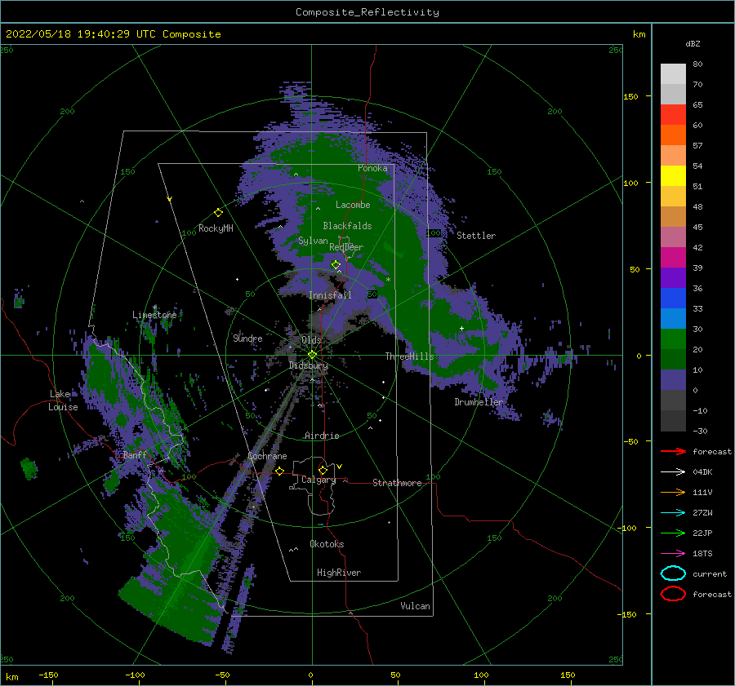
Task: Click the white 04DK arrow legend entry
Action: click(x=673, y=472)
